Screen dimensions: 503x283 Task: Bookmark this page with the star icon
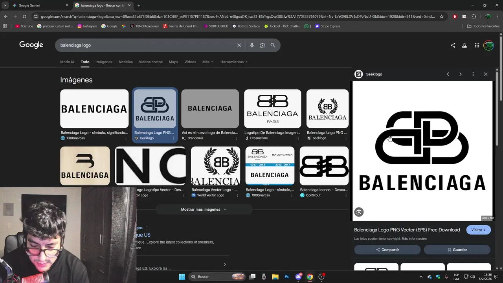pos(442,17)
